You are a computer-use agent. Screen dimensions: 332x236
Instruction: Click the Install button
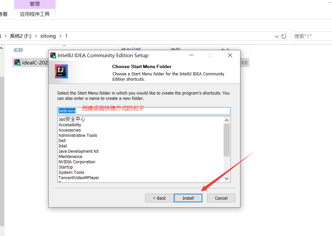click(188, 198)
